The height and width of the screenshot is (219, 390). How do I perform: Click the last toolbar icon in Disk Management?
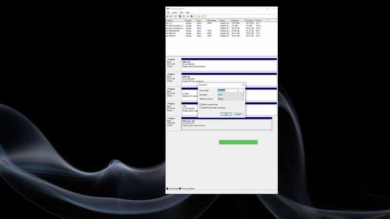(205, 16)
